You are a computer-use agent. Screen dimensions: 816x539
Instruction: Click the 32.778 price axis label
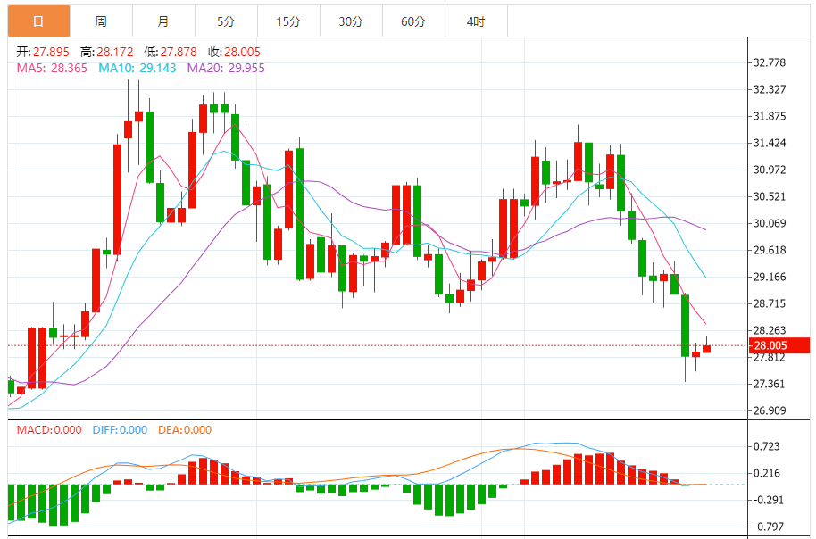coord(770,63)
